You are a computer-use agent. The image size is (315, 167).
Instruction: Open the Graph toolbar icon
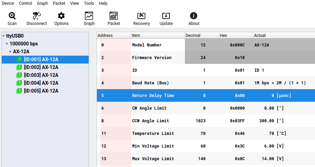(89, 16)
